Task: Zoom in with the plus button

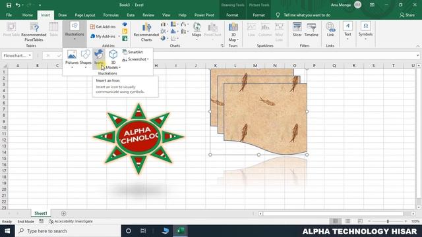Action: point(406,221)
